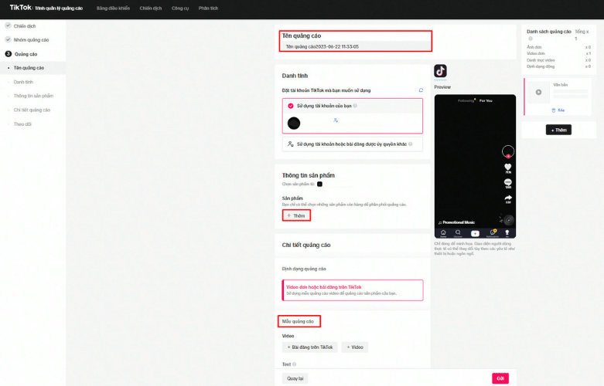Screen dimensions: 604x386
Task: Click the profile follow circle in preview
Action: [x=507, y=151]
